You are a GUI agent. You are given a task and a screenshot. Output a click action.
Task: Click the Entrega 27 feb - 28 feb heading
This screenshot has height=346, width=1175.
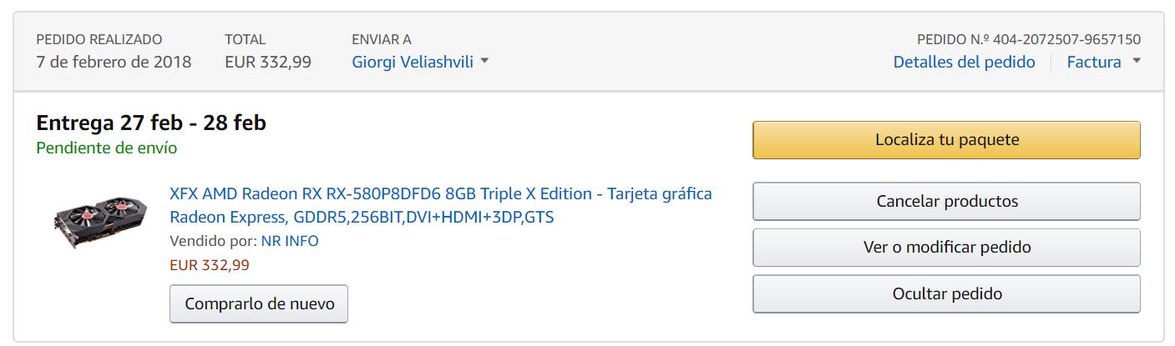tap(151, 123)
